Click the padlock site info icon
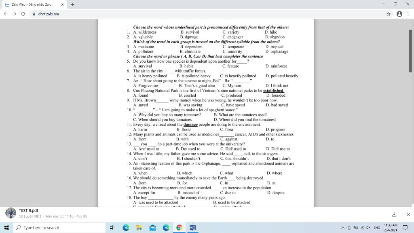Viewport: 414px width, 233px height. (34, 14)
